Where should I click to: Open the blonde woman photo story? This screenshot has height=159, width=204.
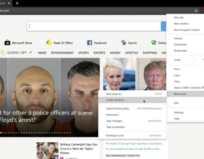pos(119,74)
